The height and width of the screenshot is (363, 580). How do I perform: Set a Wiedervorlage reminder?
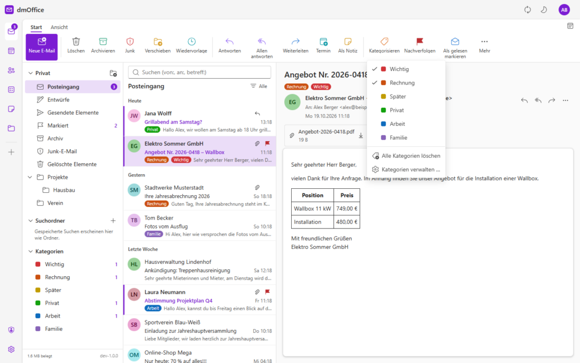point(191,45)
